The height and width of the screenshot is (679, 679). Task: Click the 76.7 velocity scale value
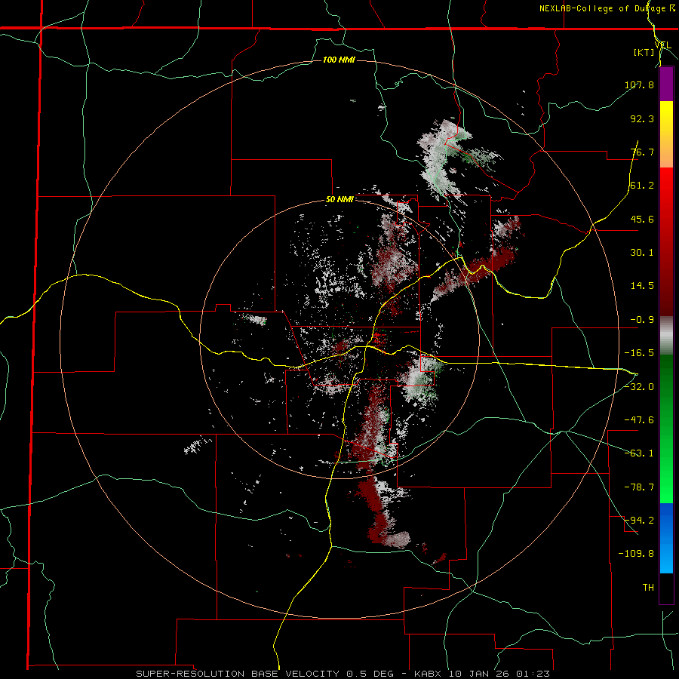click(x=642, y=152)
